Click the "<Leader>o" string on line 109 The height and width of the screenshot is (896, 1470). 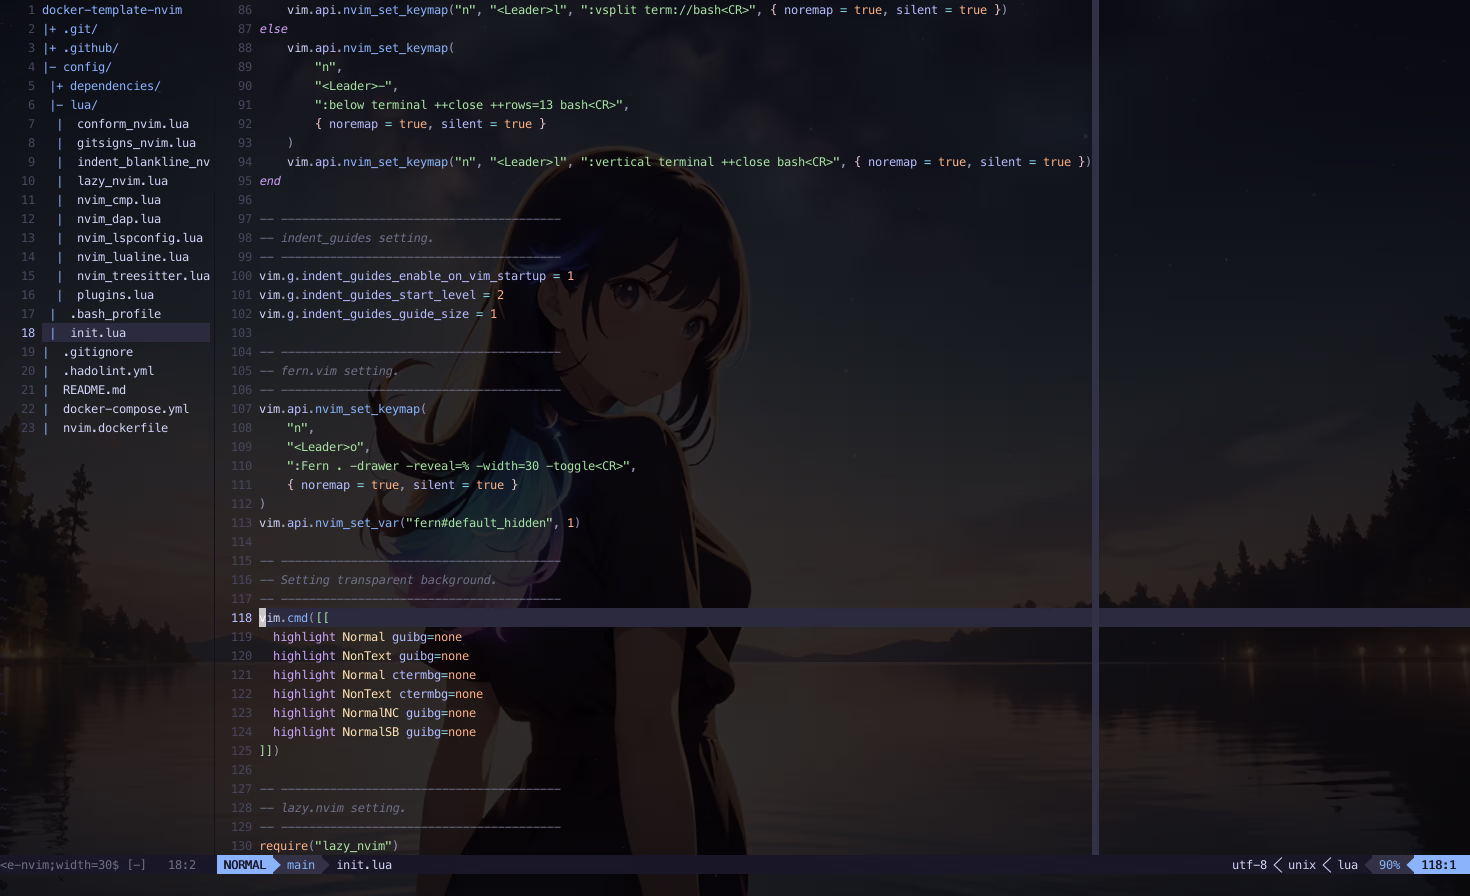pyautogui.click(x=325, y=447)
